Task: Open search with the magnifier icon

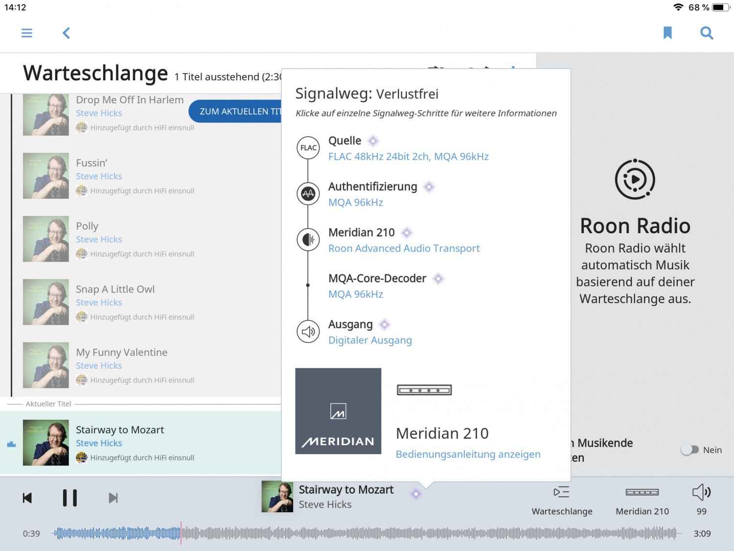Action: click(x=707, y=33)
